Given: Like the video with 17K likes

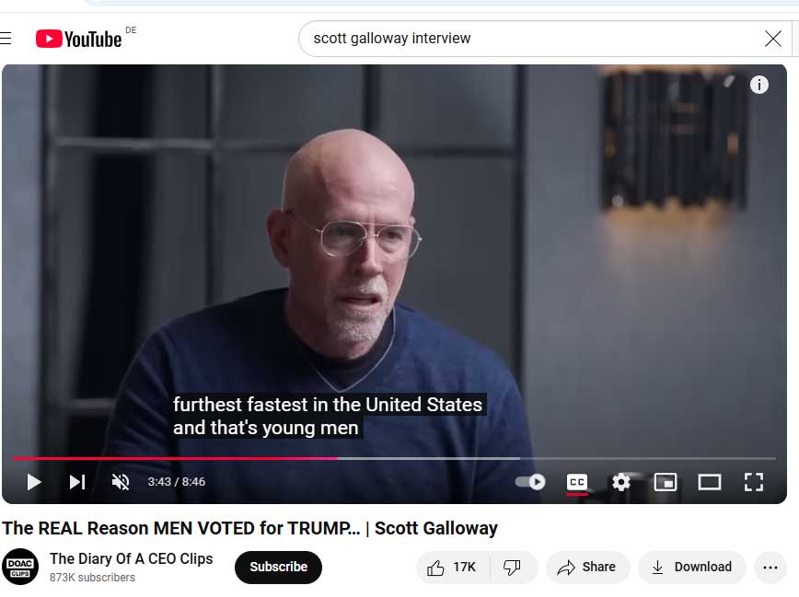Looking at the screenshot, I should tap(452, 567).
